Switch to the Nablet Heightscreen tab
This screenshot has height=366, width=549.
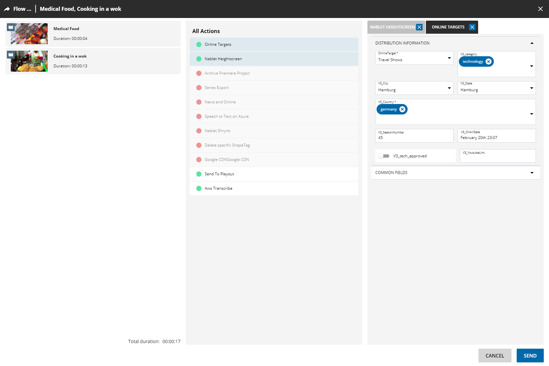pos(392,27)
